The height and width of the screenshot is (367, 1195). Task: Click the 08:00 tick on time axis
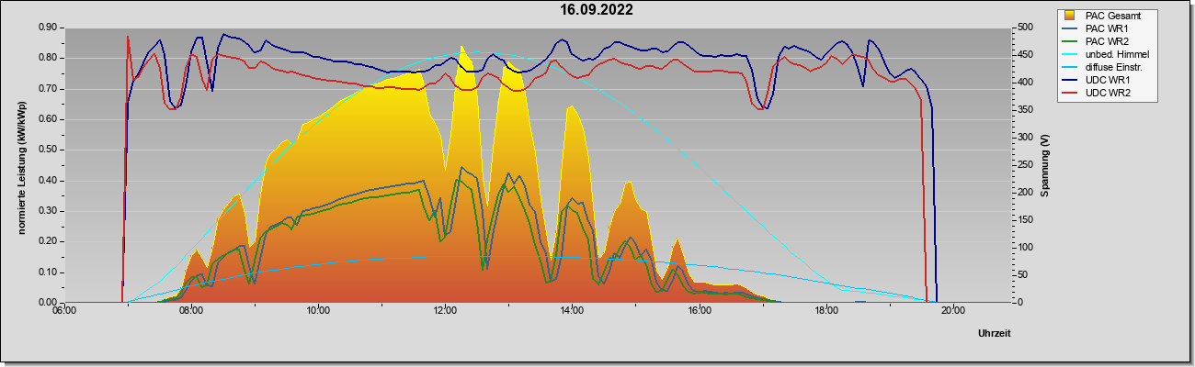[x=190, y=311]
